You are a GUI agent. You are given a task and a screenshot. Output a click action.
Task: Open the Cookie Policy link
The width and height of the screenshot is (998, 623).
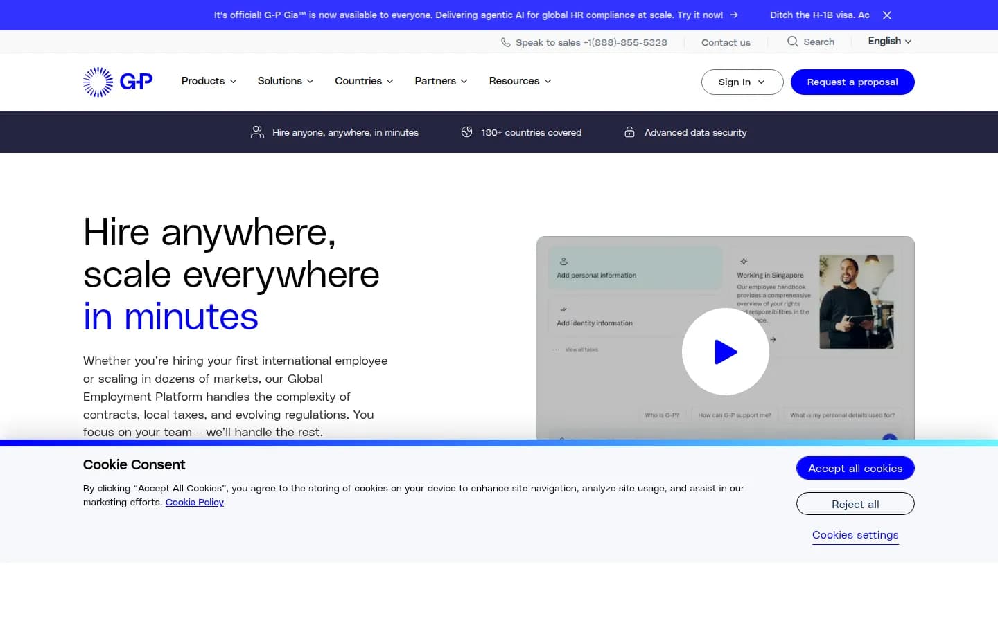pos(195,503)
